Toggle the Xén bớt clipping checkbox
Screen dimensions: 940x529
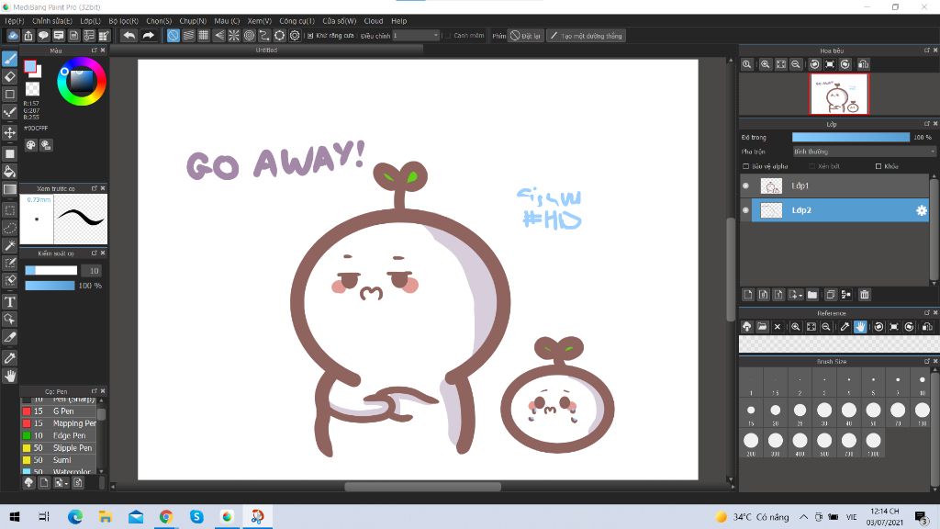point(811,166)
